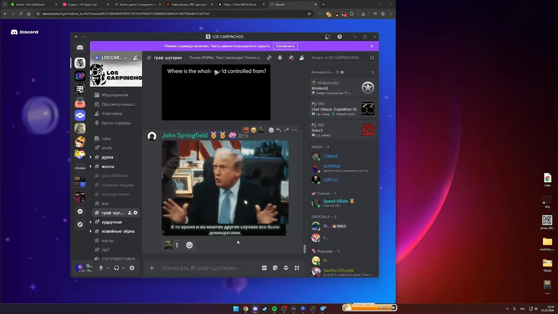Open notification settings bell icon
Viewport: 558px width, 314px height.
click(280, 58)
